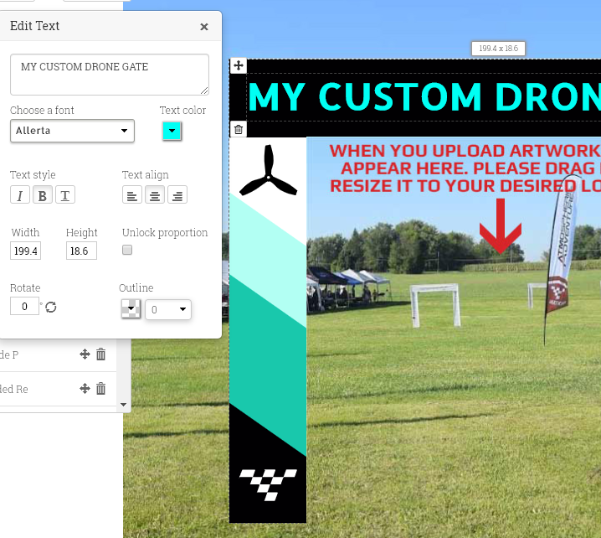Reset rotation with the circular arrows icon

tap(50, 307)
